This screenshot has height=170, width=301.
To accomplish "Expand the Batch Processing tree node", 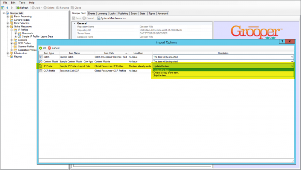I will 8,17.
